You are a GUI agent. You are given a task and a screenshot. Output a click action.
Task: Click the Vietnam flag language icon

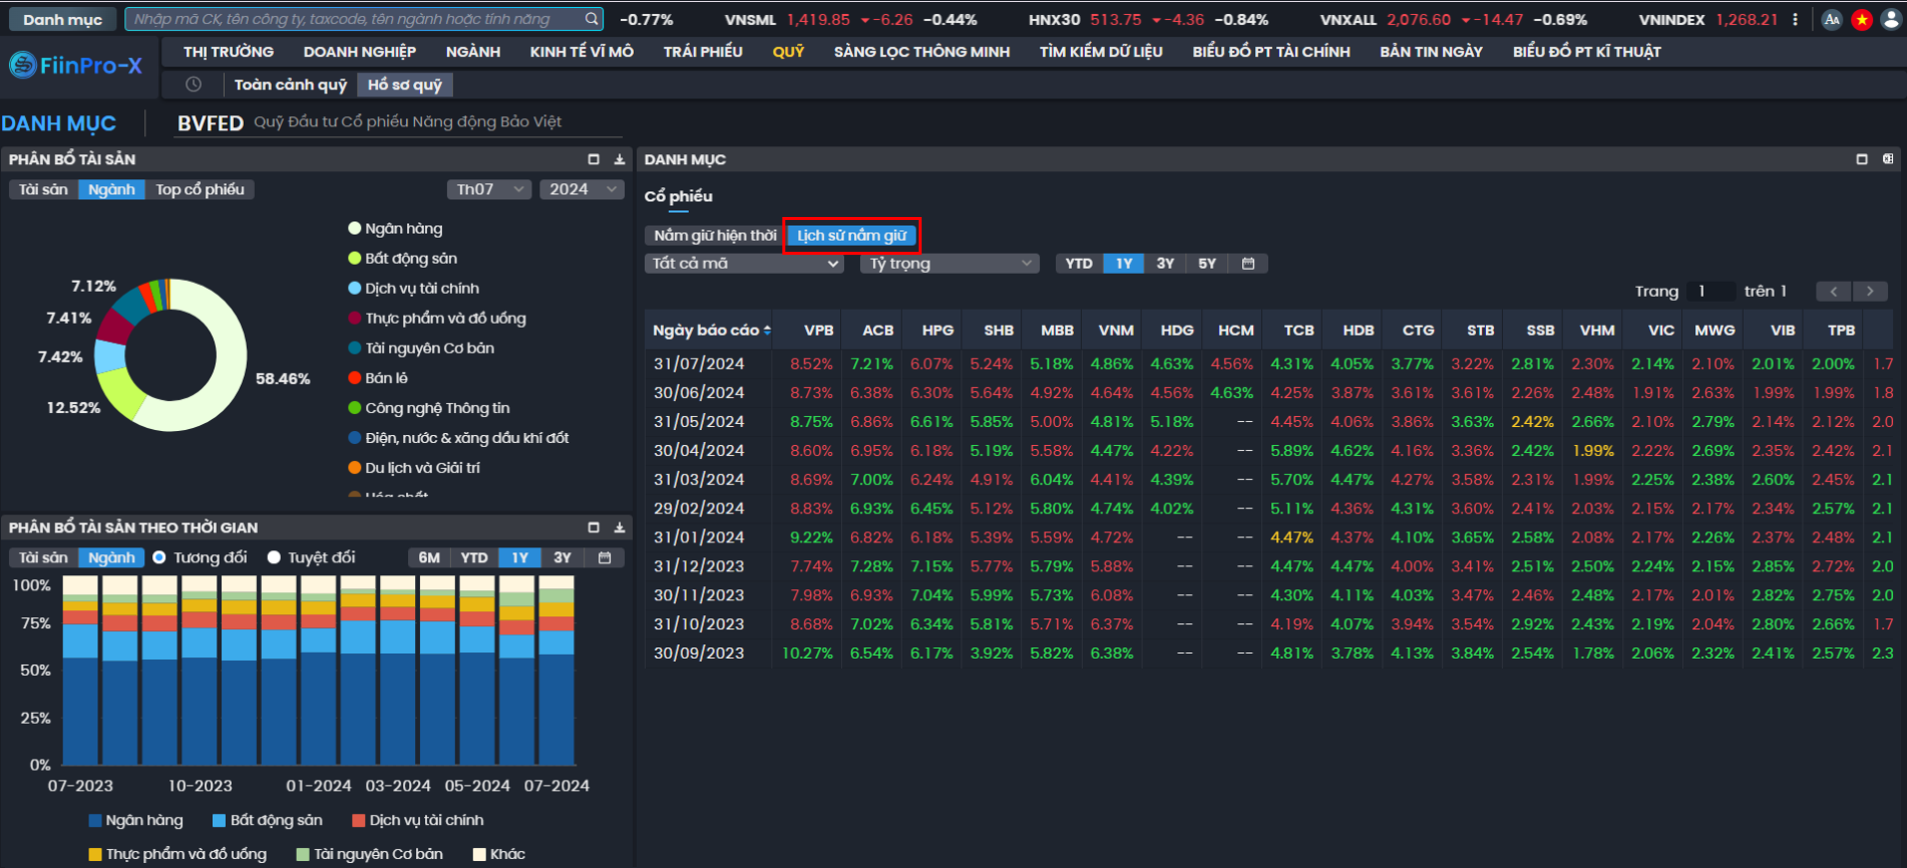(1861, 20)
